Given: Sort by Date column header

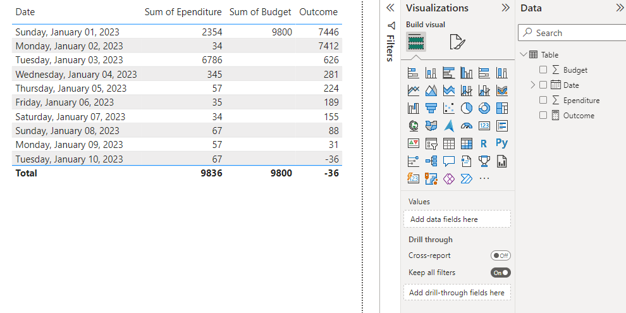Looking at the screenshot, I should 25,12.
